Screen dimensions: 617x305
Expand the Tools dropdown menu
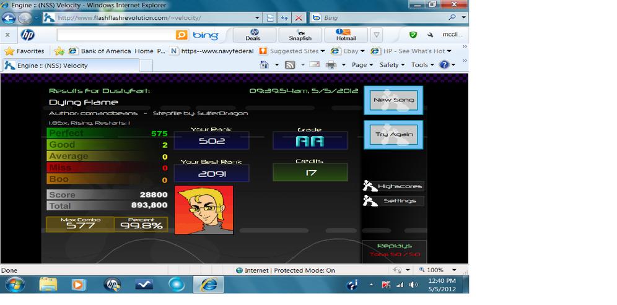pos(422,65)
